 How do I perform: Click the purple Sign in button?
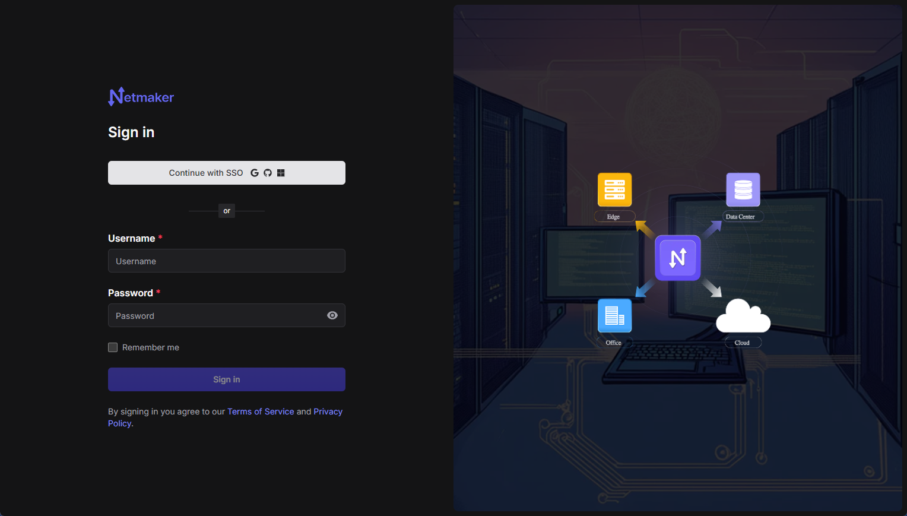coord(227,379)
